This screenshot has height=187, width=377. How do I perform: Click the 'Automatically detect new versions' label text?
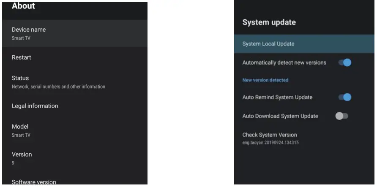point(284,62)
